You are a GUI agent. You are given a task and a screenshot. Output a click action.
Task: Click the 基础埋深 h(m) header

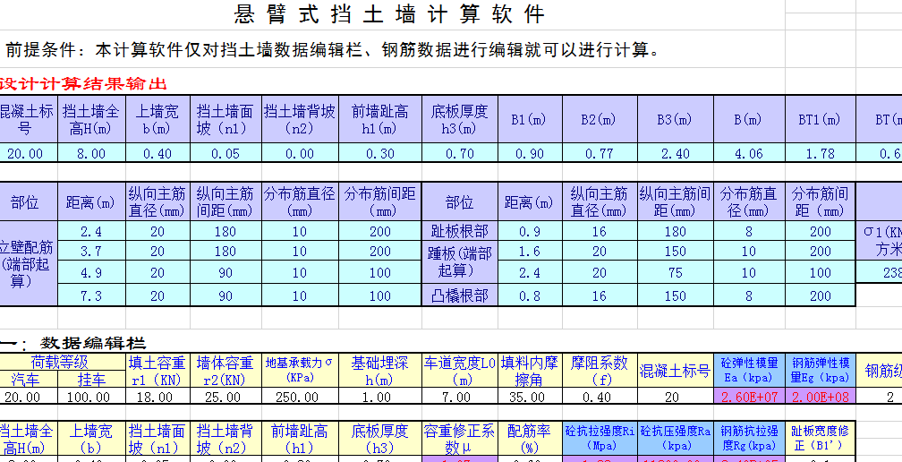379,371
